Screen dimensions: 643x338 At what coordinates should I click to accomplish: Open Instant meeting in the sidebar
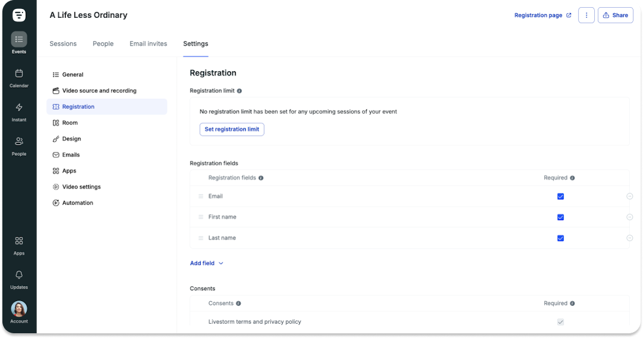click(19, 112)
